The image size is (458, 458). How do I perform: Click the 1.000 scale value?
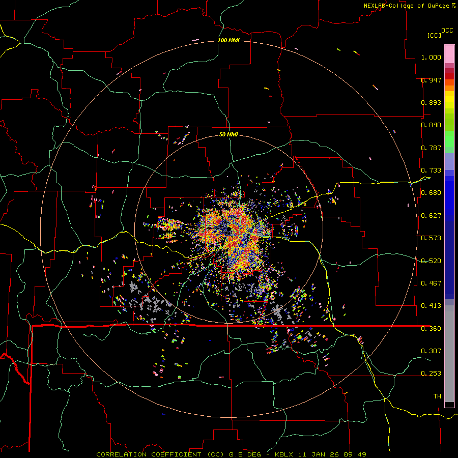431,57
